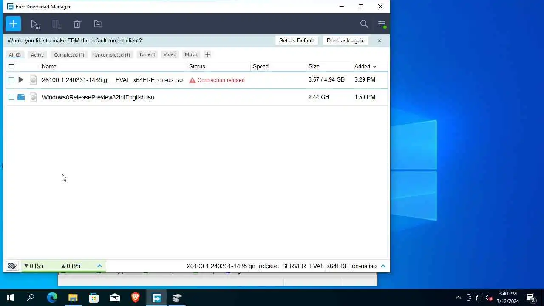Screen dimensions: 544x306
Task: Click the status bar full iso filename
Action: point(282,266)
